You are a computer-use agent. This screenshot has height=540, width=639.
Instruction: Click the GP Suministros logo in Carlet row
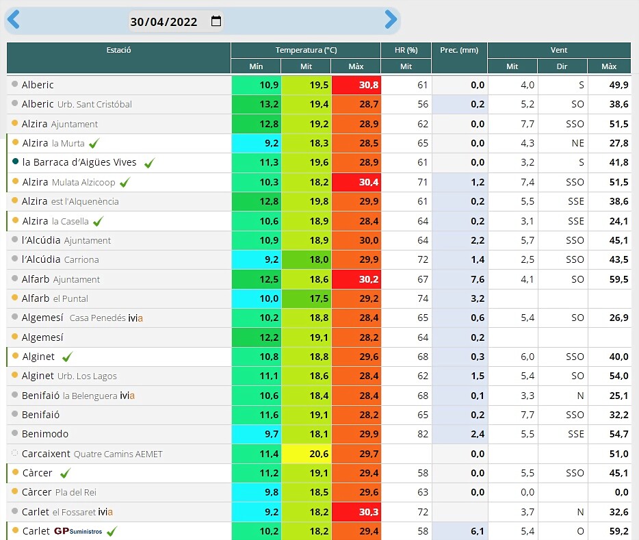(x=78, y=531)
